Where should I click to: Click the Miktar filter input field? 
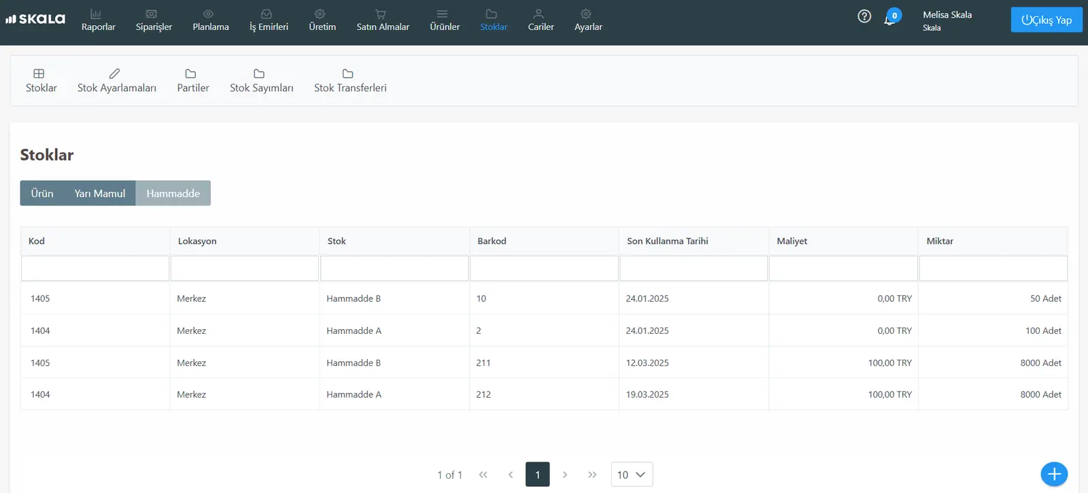pyautogui.click(x=993, y=269)
